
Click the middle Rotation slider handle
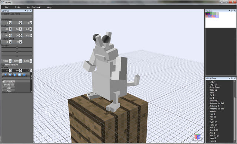click(x=17, y=52)
